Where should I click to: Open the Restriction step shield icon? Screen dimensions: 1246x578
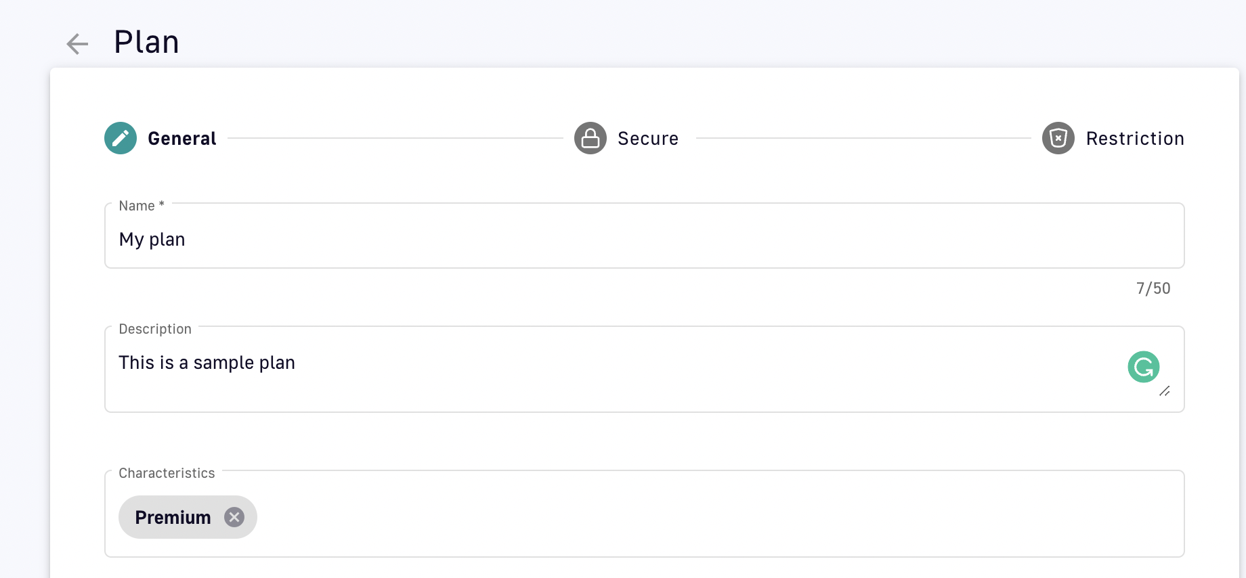click(x=1058, y=138)
